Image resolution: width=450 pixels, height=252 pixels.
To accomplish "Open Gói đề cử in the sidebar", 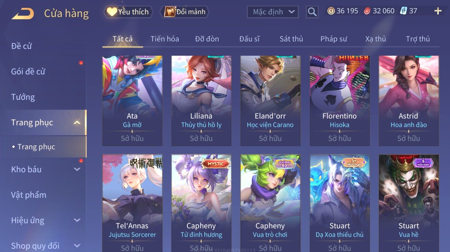I will (x=28, y=71).
